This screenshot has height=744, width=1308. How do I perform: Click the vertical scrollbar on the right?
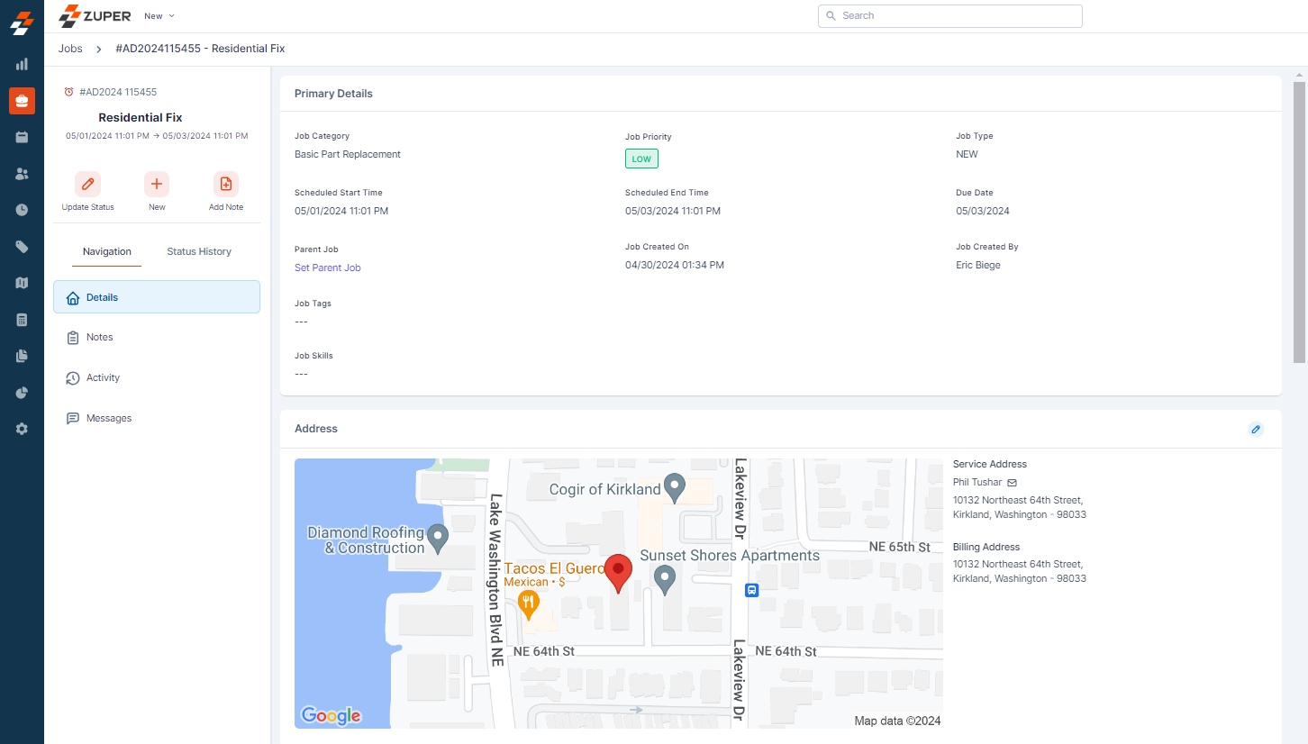point(1299,222)
